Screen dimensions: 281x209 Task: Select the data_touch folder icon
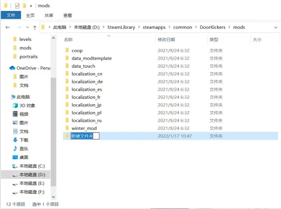(67, 66)
